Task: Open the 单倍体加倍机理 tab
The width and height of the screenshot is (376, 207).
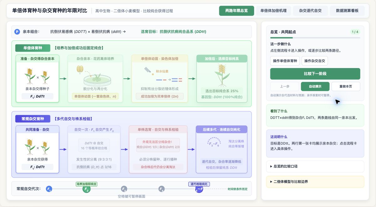Action: click(x=273, y=11)
